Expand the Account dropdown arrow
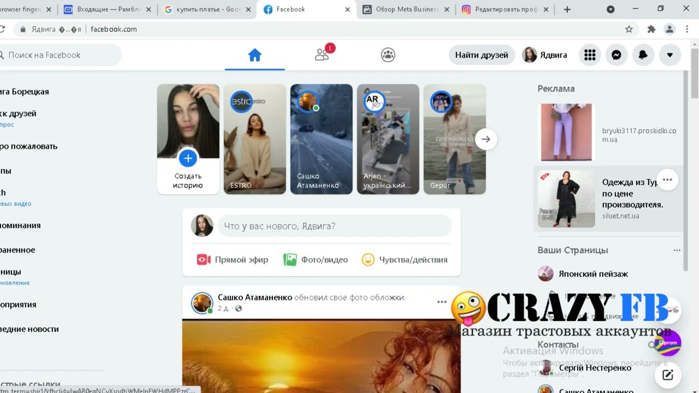Screen dimensions: 699x393 [x=670, y=55]
